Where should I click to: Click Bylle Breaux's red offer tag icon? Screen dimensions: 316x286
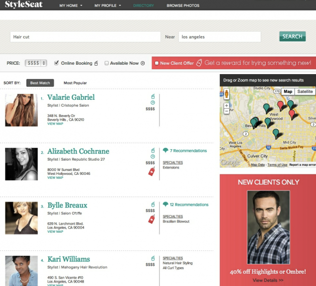(x=152, y=219)
